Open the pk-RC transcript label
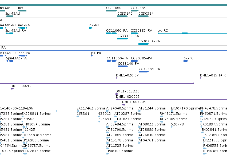Image resolution: width=227 pixels, height=155 pixels. point(162,31)
